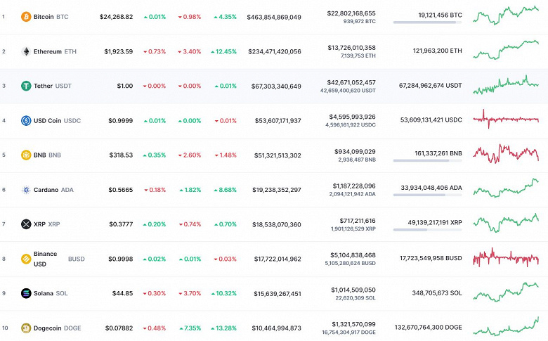Click Solana's 24h volume value
The width and height of the screenshot is (548, 341).
(351, 290)
